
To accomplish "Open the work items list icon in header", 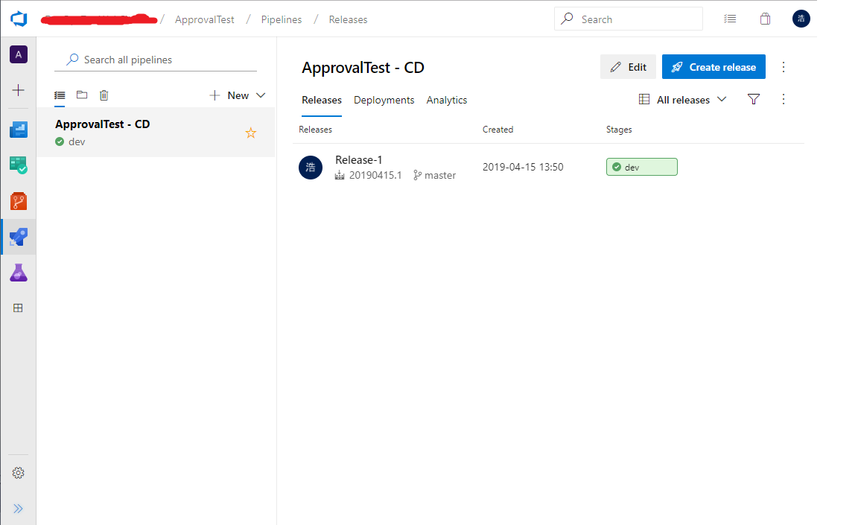I will (730, 19).
